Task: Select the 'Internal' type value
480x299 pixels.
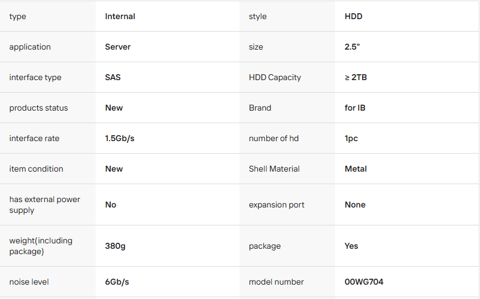Action: click(120, 17)
